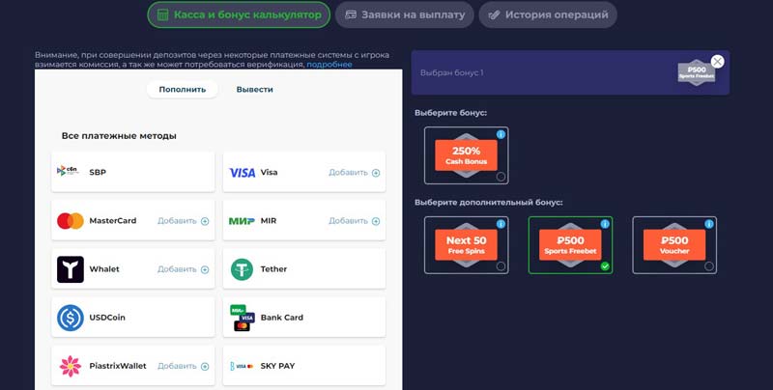The width and height of the screenshot is (773, 390).
Task: Click the Whalet wallet icon
Action: tap(71, 269)
